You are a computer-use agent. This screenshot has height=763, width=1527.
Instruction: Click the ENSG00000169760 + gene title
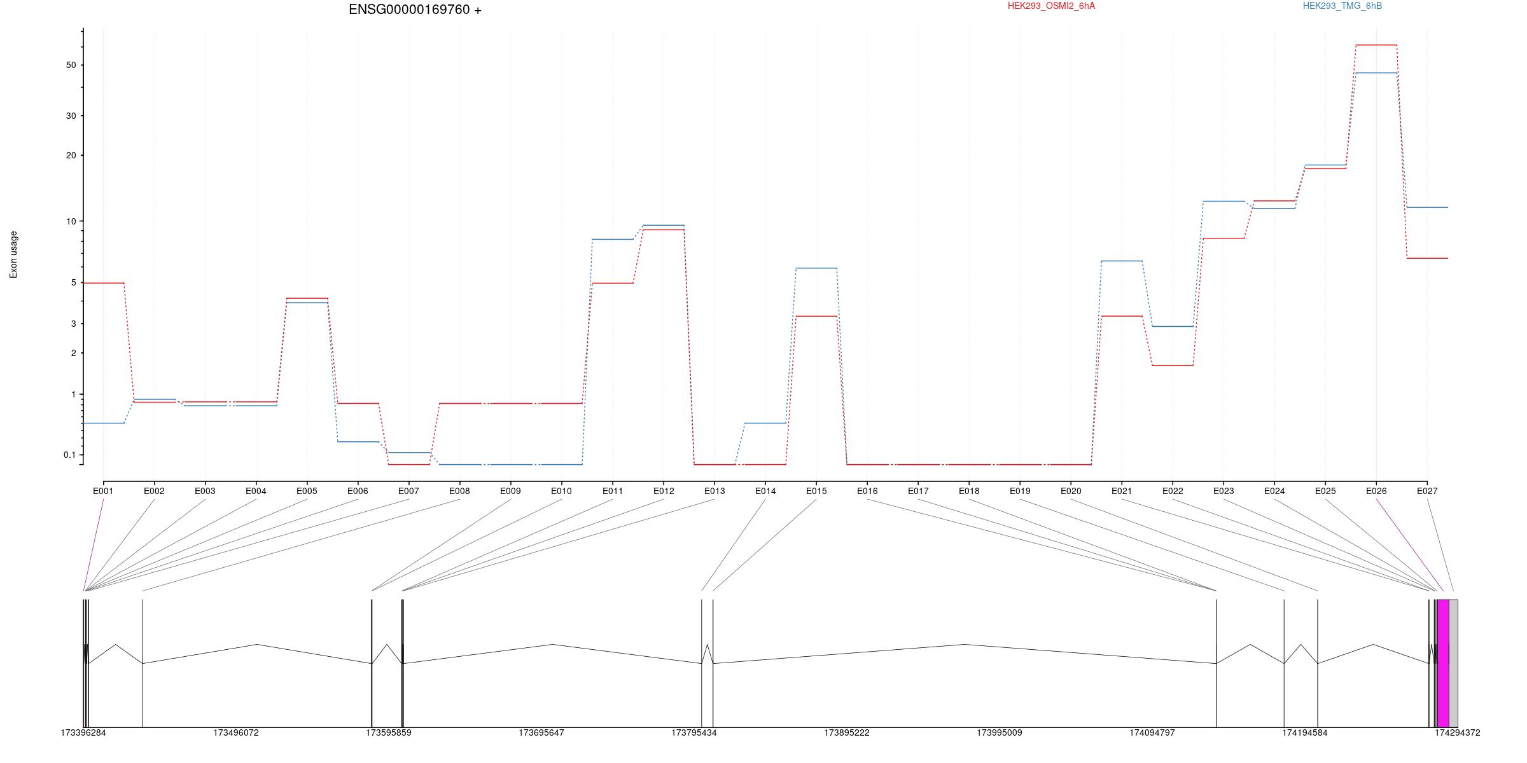(415, 10)
